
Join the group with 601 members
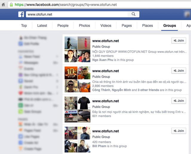[x=179, y=101]
